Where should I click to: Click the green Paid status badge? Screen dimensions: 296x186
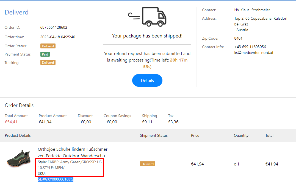[45, 54]
